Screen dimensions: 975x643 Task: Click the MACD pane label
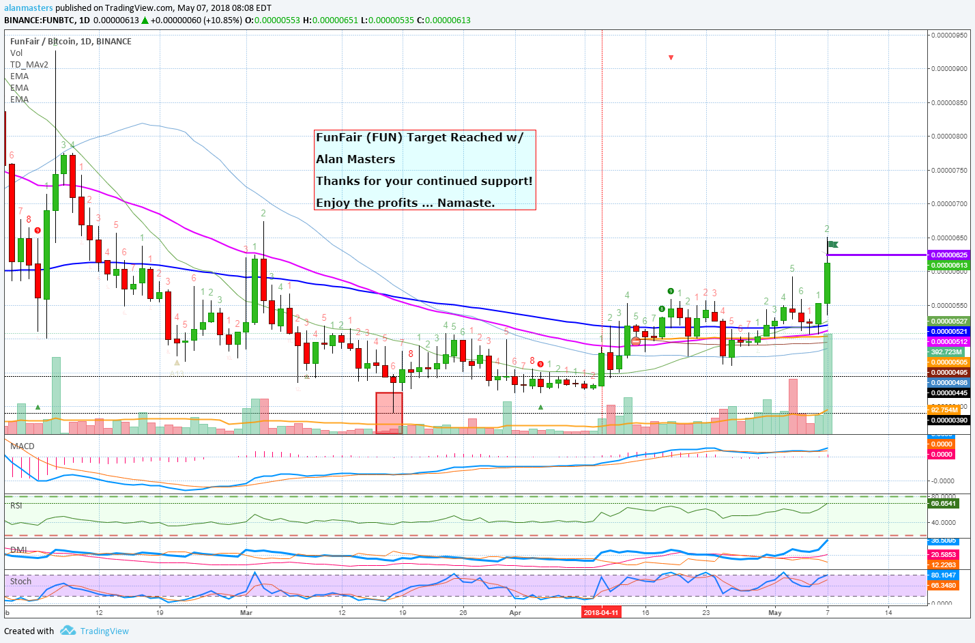(22, 446)
